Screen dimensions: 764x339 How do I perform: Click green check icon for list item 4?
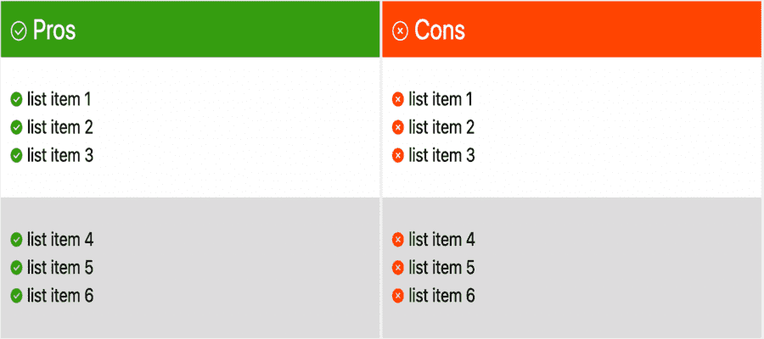16,240
